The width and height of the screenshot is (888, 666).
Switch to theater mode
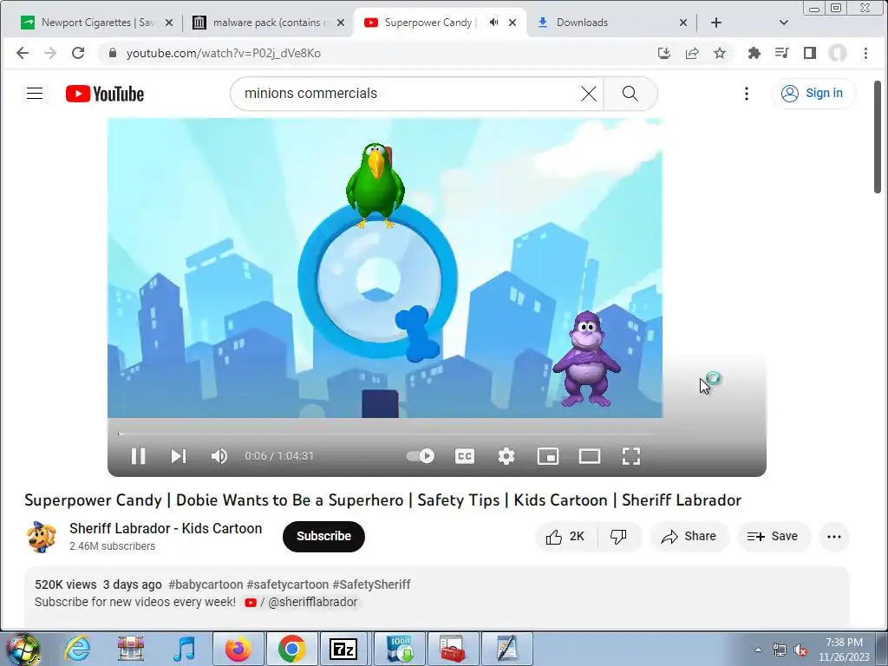589,456
